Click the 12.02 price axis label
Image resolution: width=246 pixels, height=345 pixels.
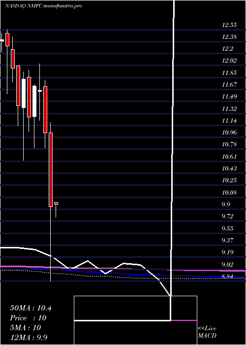tap(229, 61)
